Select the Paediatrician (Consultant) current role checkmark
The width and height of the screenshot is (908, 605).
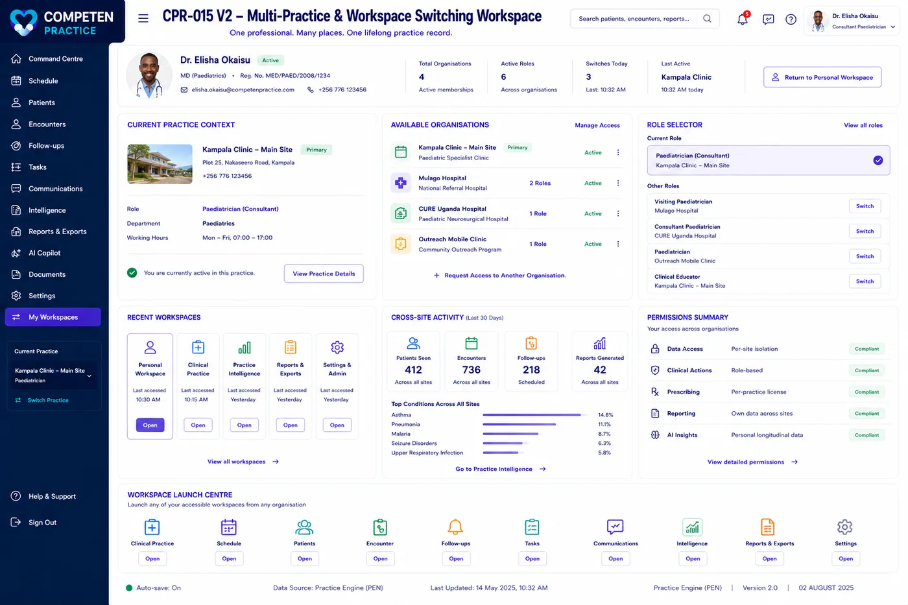click(x=878, y=160)
